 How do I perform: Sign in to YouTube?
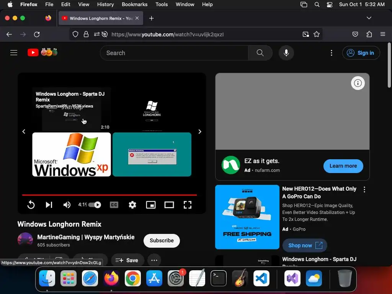pyautogui.click(x=361, y=53)
